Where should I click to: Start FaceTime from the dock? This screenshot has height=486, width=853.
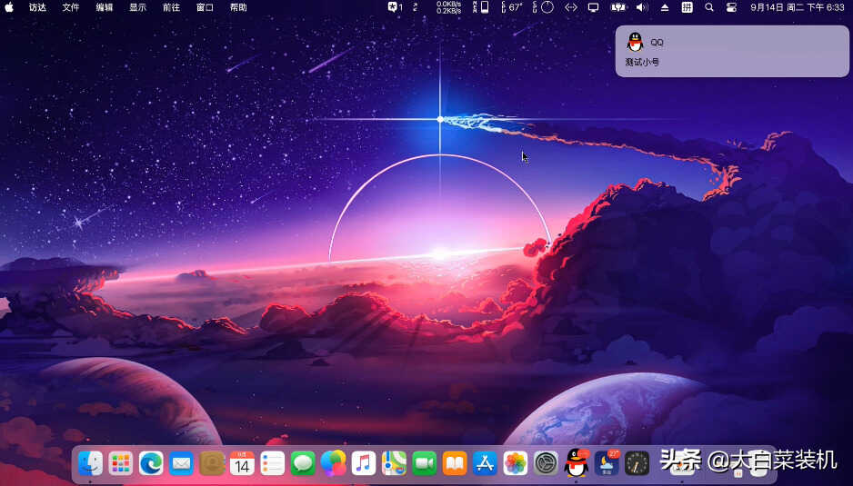[425, 463]
